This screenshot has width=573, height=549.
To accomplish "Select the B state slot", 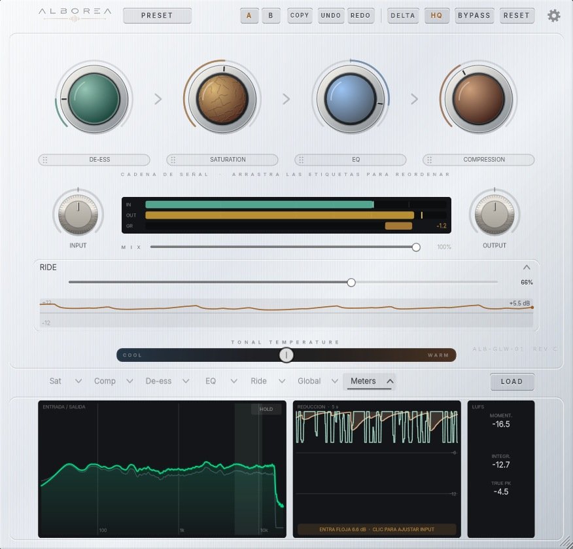I will [x=271, y=16].
